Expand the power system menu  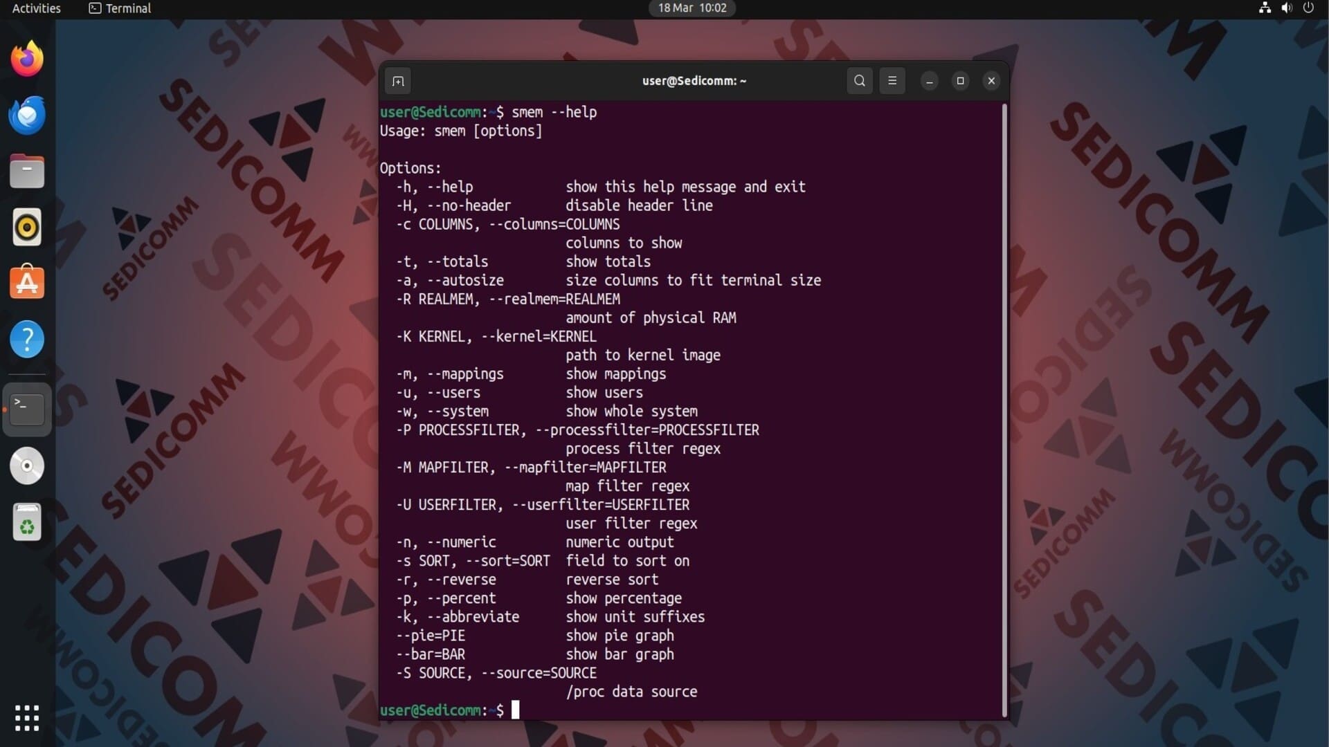(1308, 8)
